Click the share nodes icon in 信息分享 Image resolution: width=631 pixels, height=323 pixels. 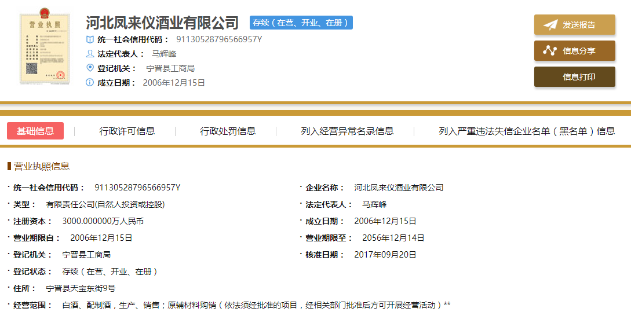click(549, 51)
